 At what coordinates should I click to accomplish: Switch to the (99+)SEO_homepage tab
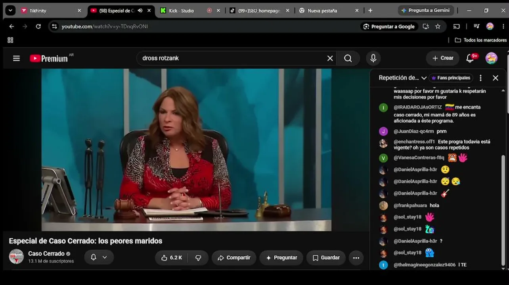[260, 11]
